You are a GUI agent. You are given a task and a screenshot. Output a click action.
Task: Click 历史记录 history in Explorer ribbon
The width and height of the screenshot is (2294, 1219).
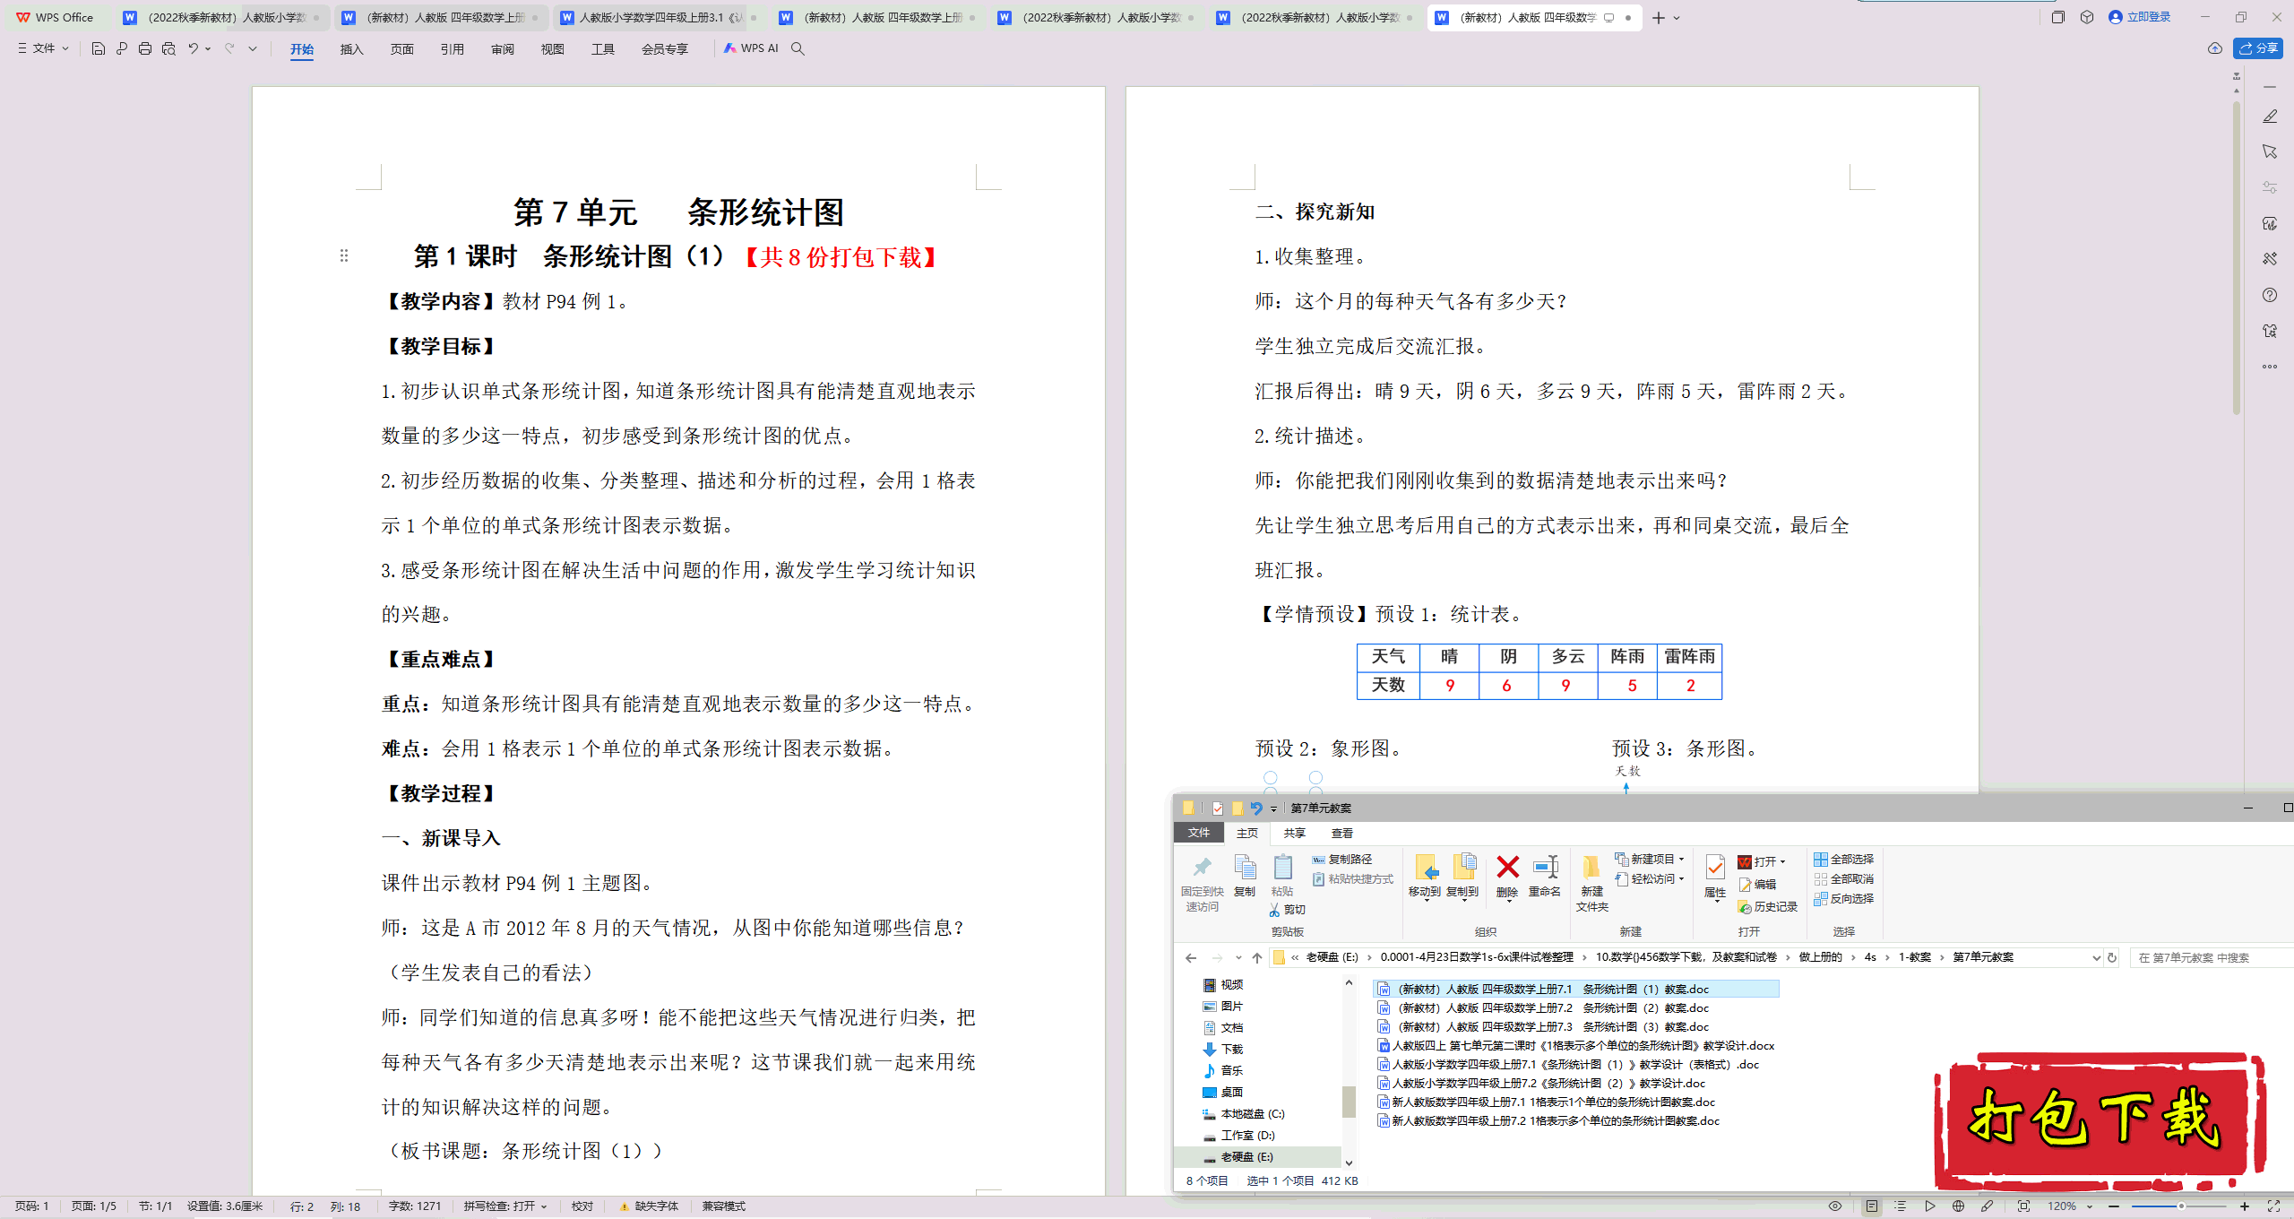[1767, 907]
